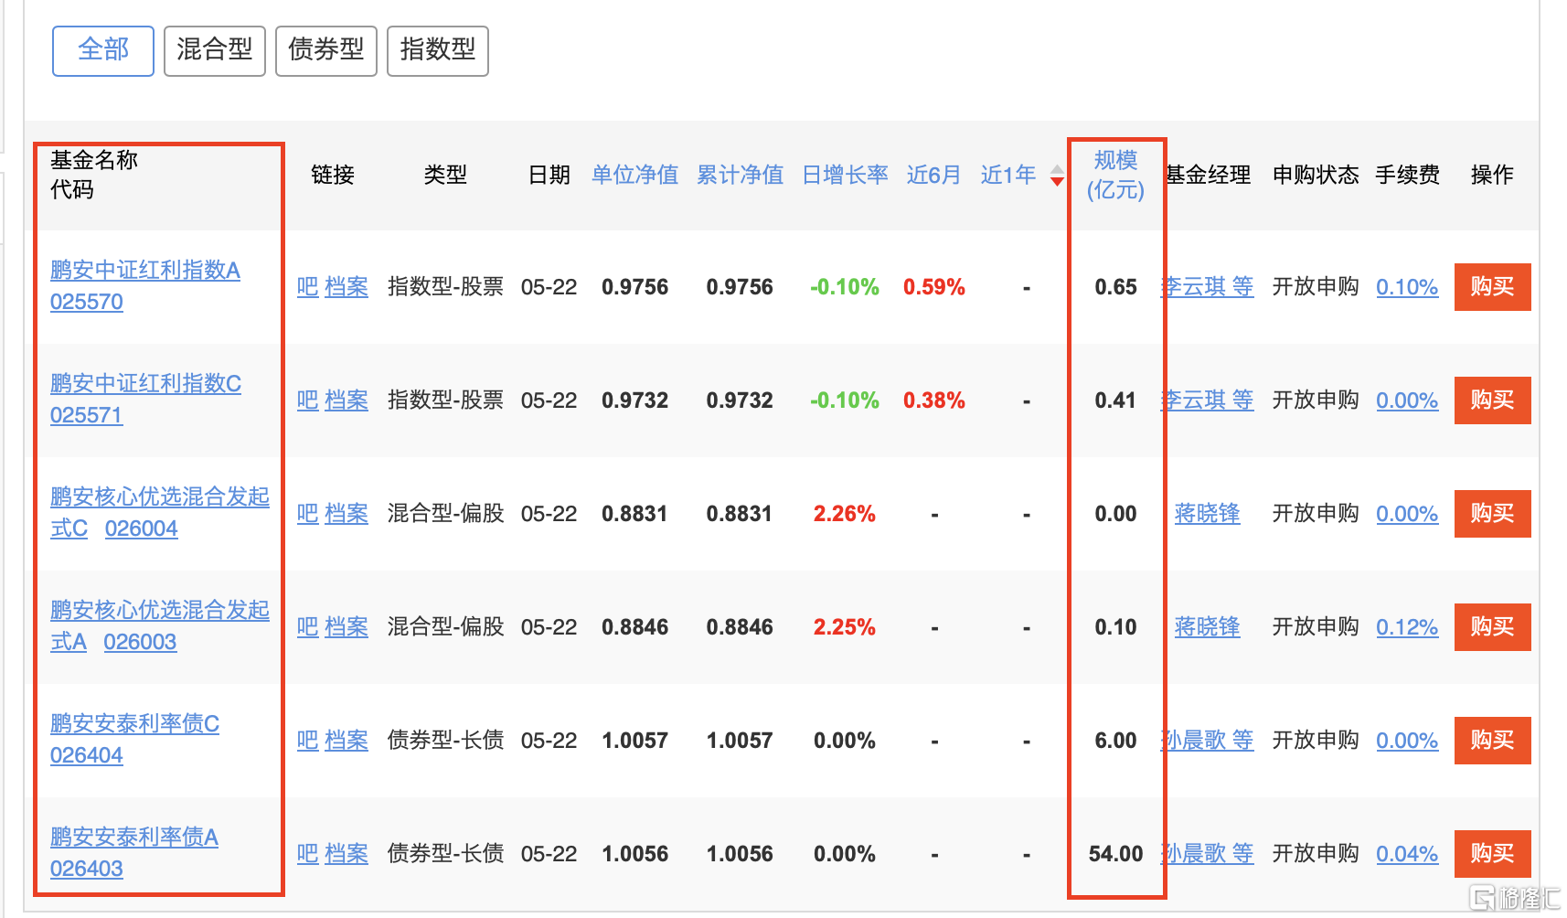Screen dimensions: 1567x918
Task: Click the 0.59% six-month return value
Action: click(x=934, y=287)
